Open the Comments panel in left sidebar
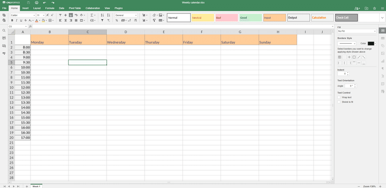The height and width of the screenshot is (188, 386). [x=4, y=38]
